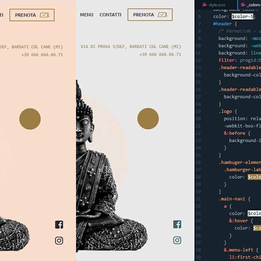Open the style.scss editor tab

click(216, 5)
